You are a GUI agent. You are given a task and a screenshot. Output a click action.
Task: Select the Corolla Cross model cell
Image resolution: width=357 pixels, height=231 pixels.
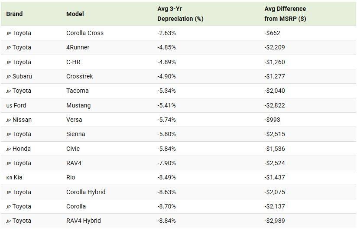85,33
